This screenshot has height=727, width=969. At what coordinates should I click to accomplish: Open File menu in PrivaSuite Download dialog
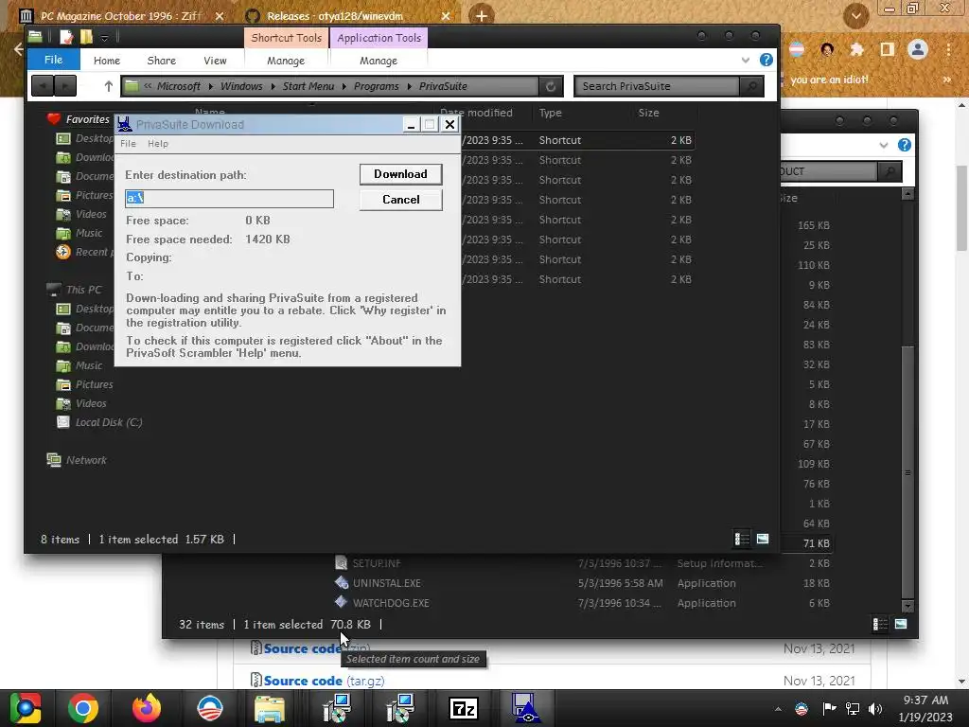click(128, 144)
